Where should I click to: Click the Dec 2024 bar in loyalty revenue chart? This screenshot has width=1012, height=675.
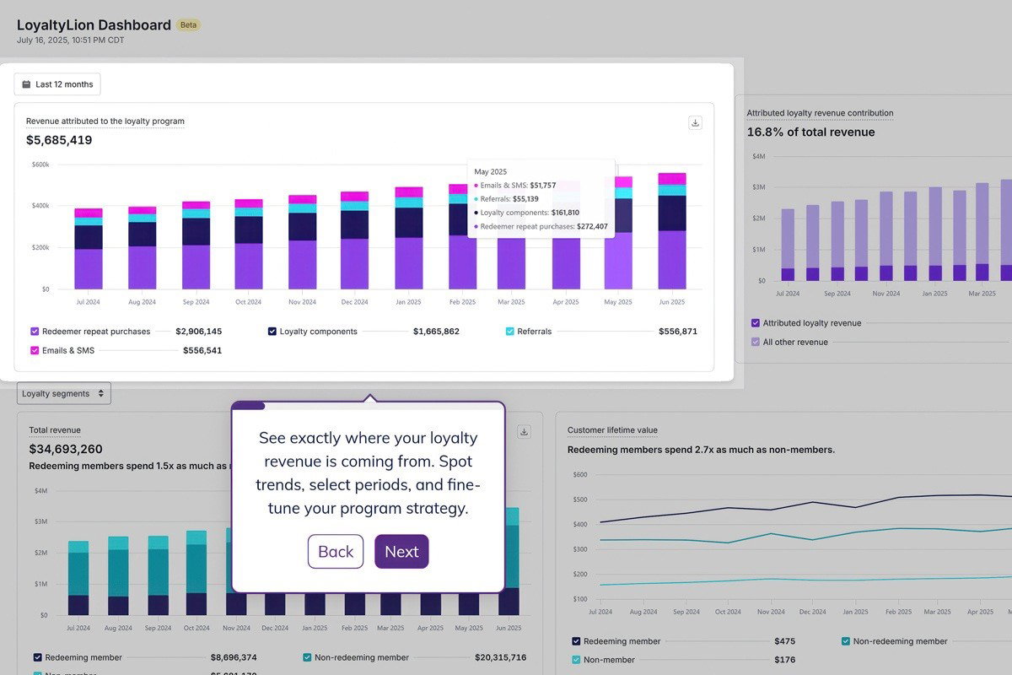click(354, 240)
